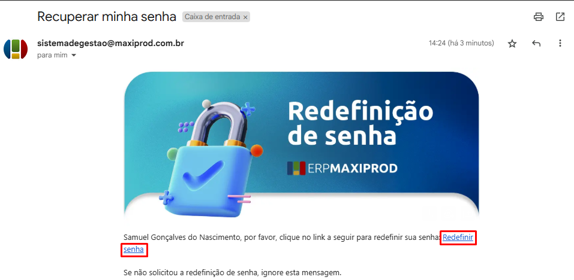Click the 'Recuperar minha senha' subject title
Image resolution: width=574 pixels, height=280 pixels.
[107, 17]
